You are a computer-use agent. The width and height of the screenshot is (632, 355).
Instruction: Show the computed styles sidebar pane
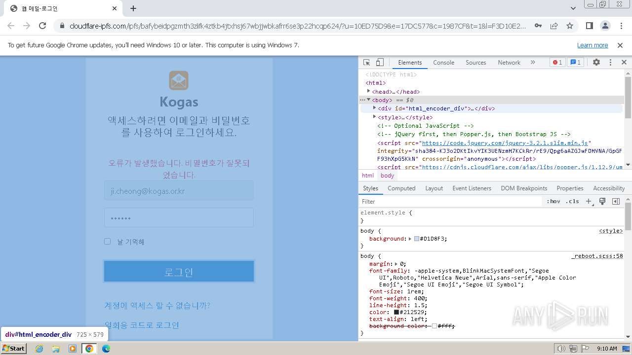tap(616, 201)
